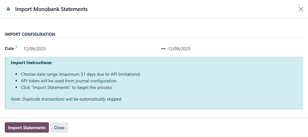Screen dimensions: 308x137
Task: Select the Import Configuration section heading
Action: coord(30,34)
